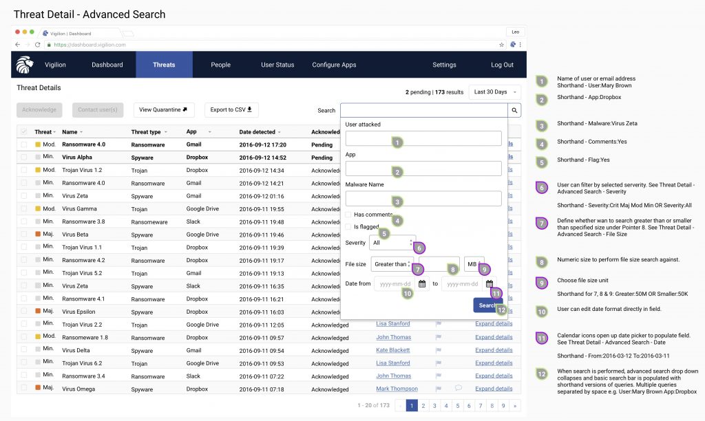Click the search magnifier icon
Image resolution: width=705 pixels, height=421 pixels.
(514, 110)
